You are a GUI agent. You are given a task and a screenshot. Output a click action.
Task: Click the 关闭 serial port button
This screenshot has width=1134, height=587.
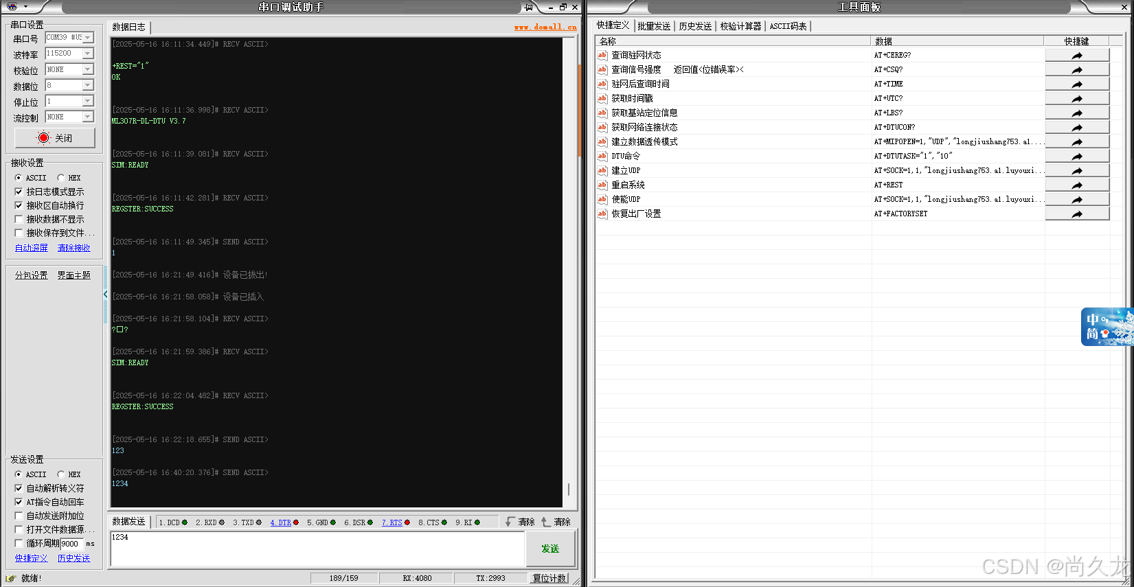point(55,138)
